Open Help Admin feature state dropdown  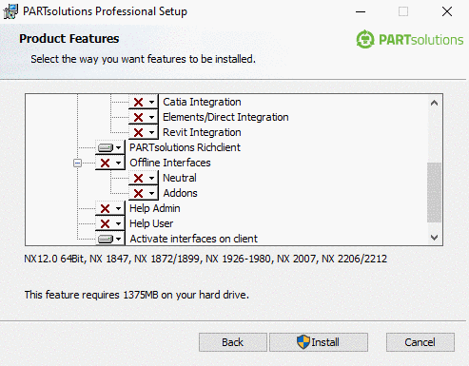[x=110, y=208]
